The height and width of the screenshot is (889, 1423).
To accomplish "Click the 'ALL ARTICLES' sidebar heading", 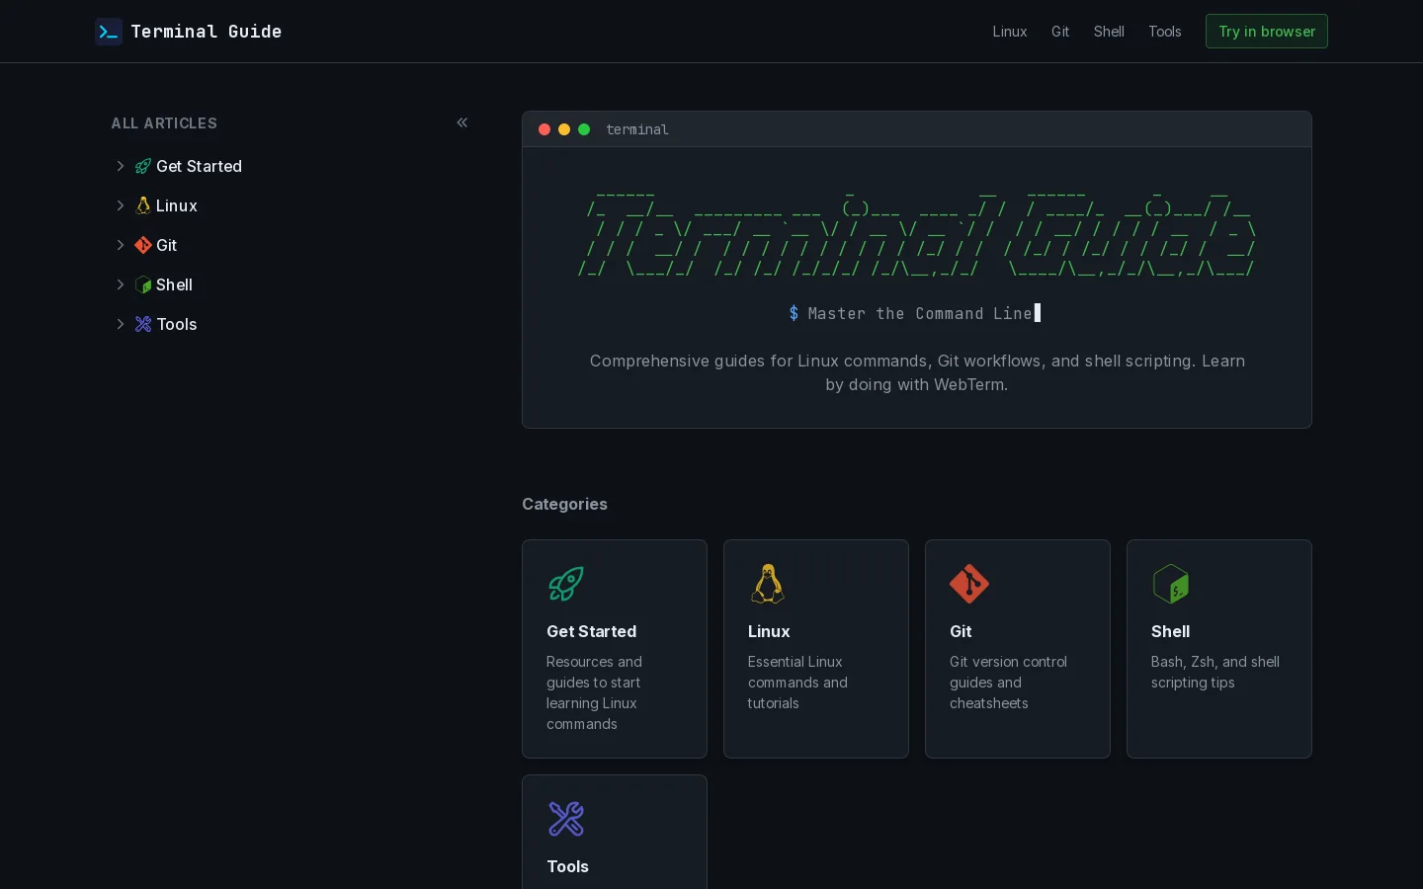I will (164, 123).
